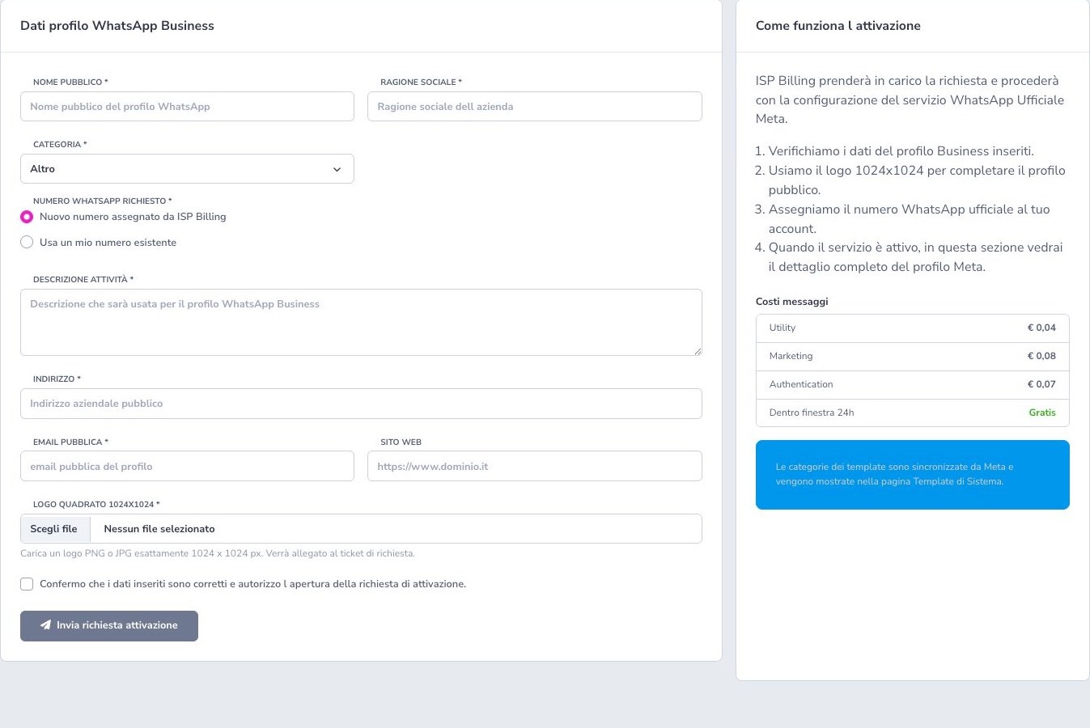Click the 'NUMERO WHATSAPP RICHIESTO' label
This screenshot has width=1090, height=728.
point(103,201)
